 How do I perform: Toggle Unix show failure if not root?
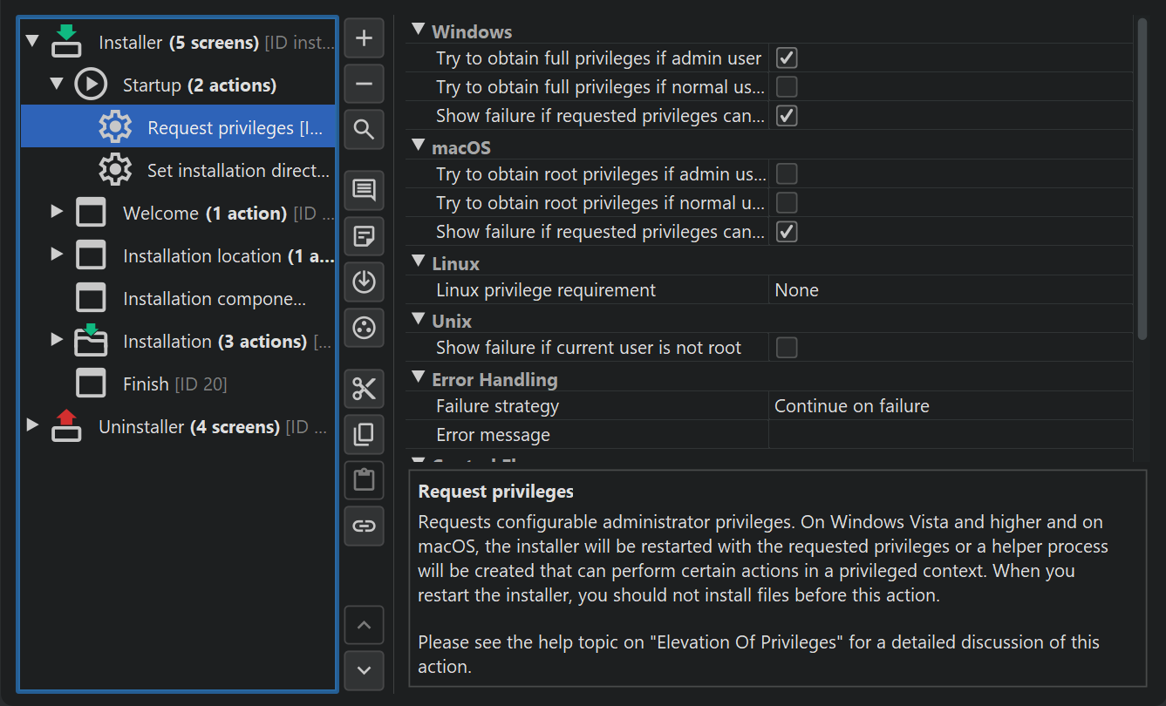pyautogui.click(x=787, y=348)
